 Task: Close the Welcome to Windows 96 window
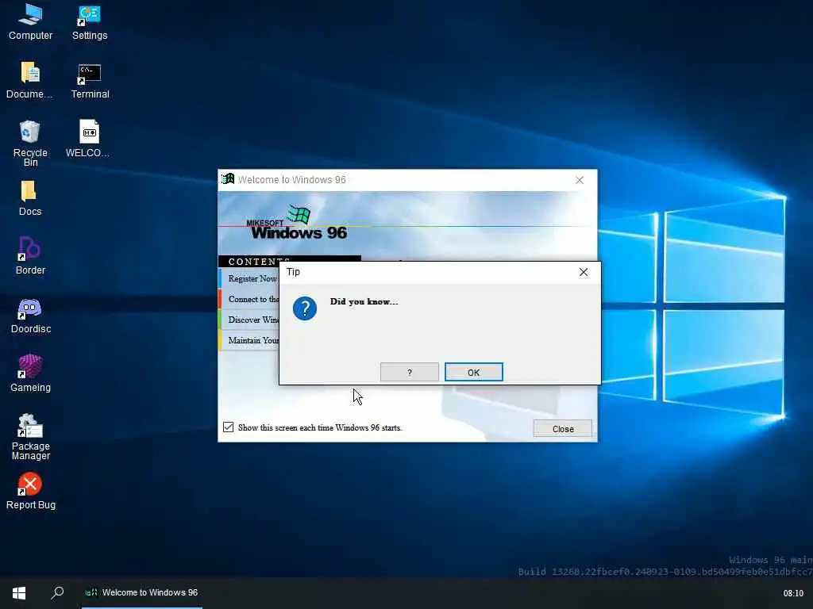[x=579, y=180]
